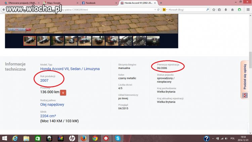Click the Wielka Brytania origin country value

pos(166,92)
